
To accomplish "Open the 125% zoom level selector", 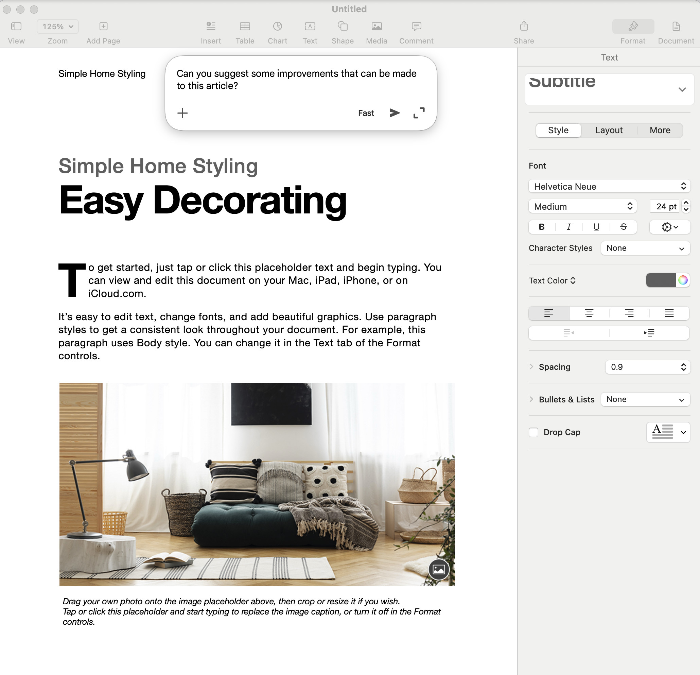I will coord(57,26).
